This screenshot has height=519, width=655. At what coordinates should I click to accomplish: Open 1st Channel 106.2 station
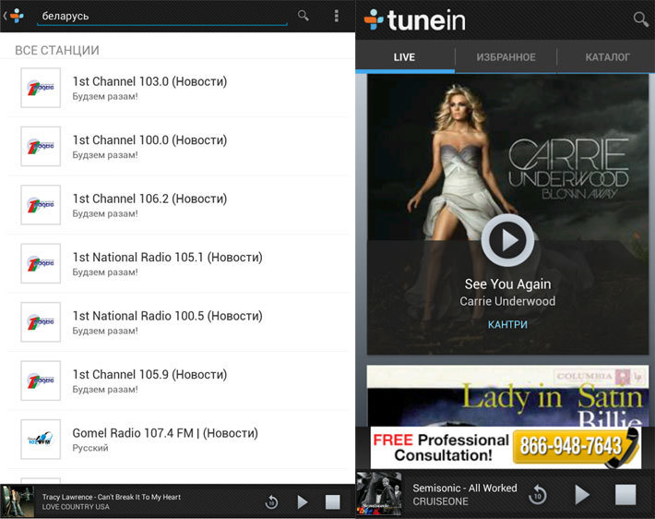[x=177, y=205]
